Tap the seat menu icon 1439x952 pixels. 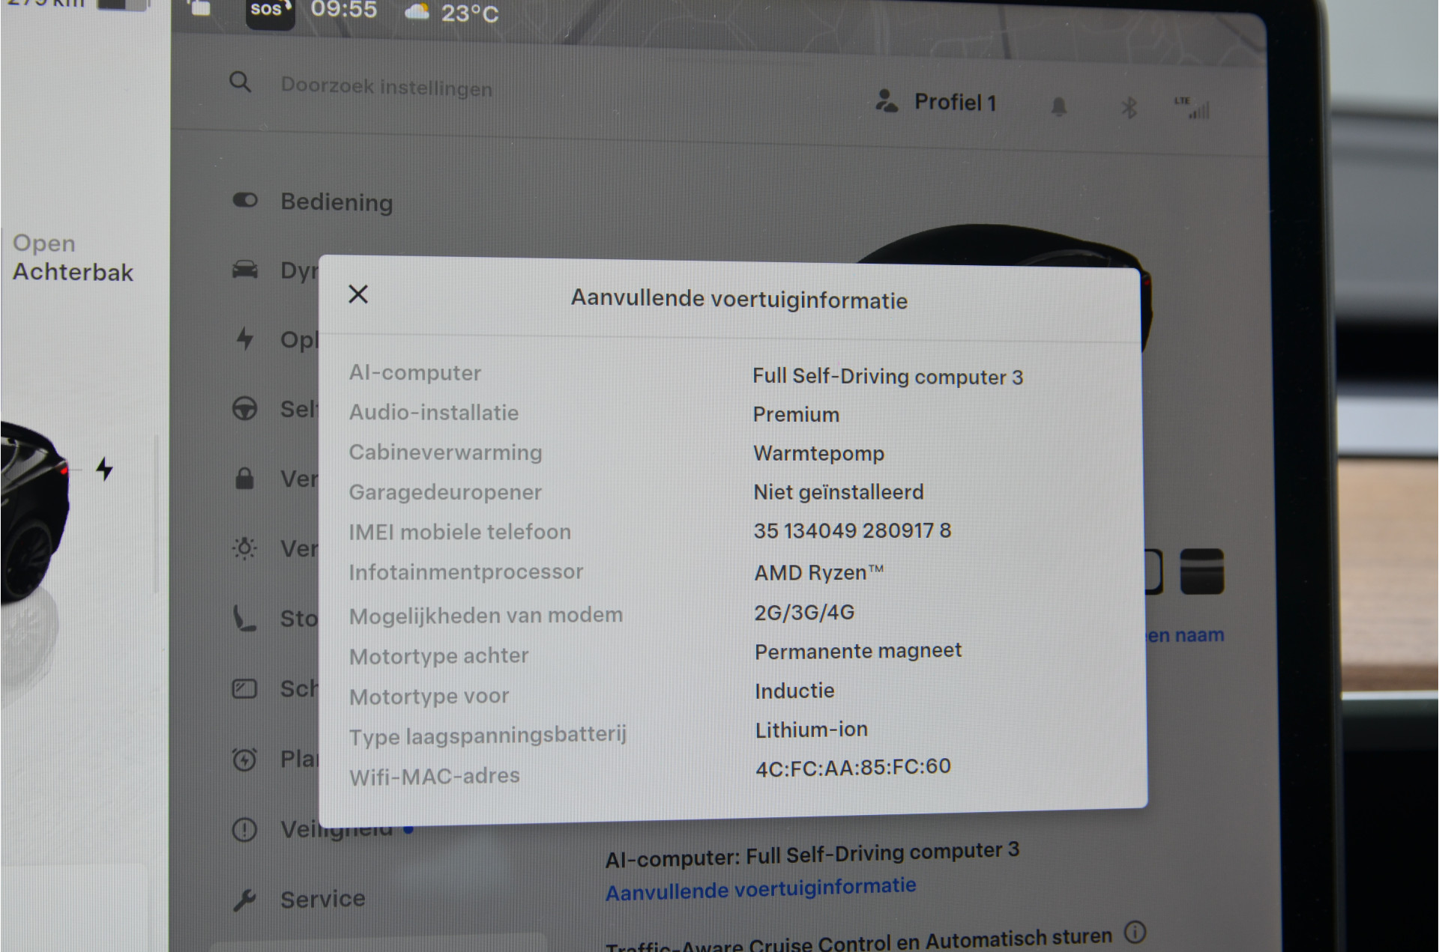(244, 619)
